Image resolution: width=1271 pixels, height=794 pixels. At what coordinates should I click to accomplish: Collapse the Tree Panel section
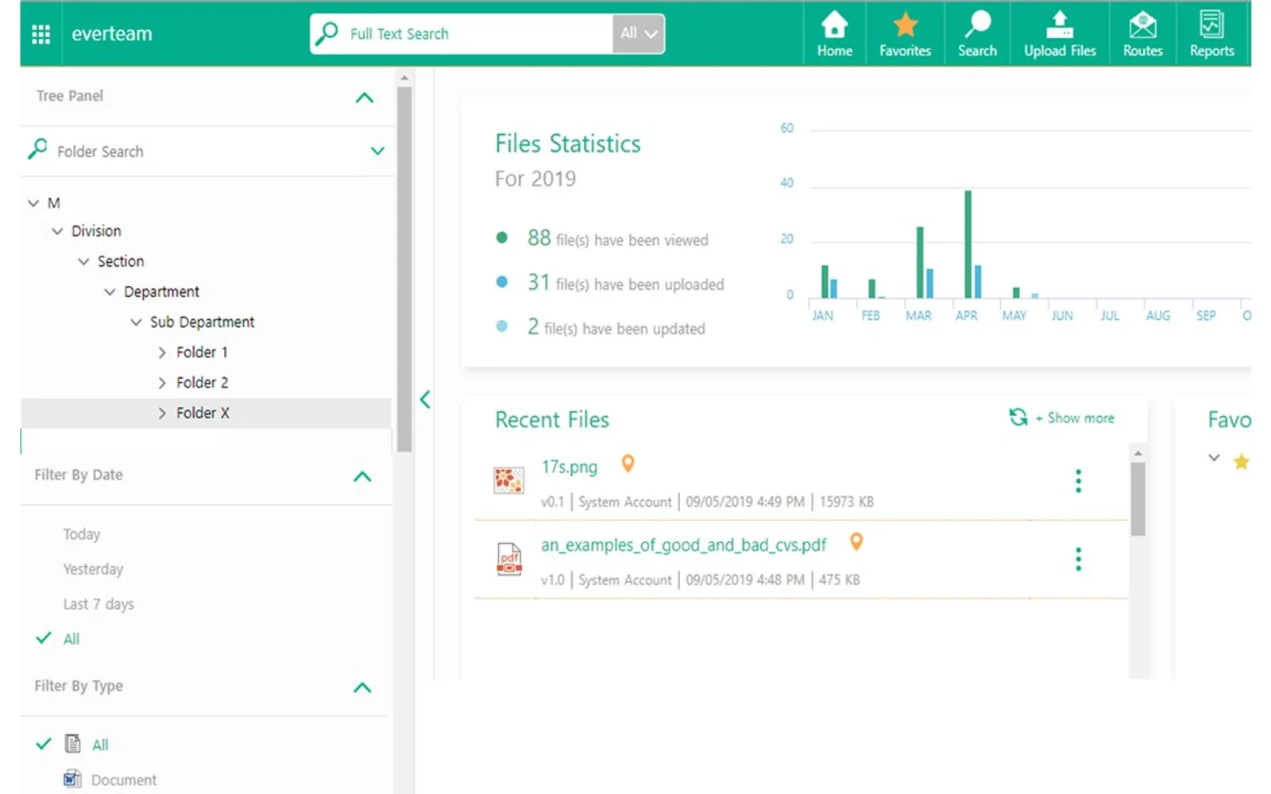(364, 98)
